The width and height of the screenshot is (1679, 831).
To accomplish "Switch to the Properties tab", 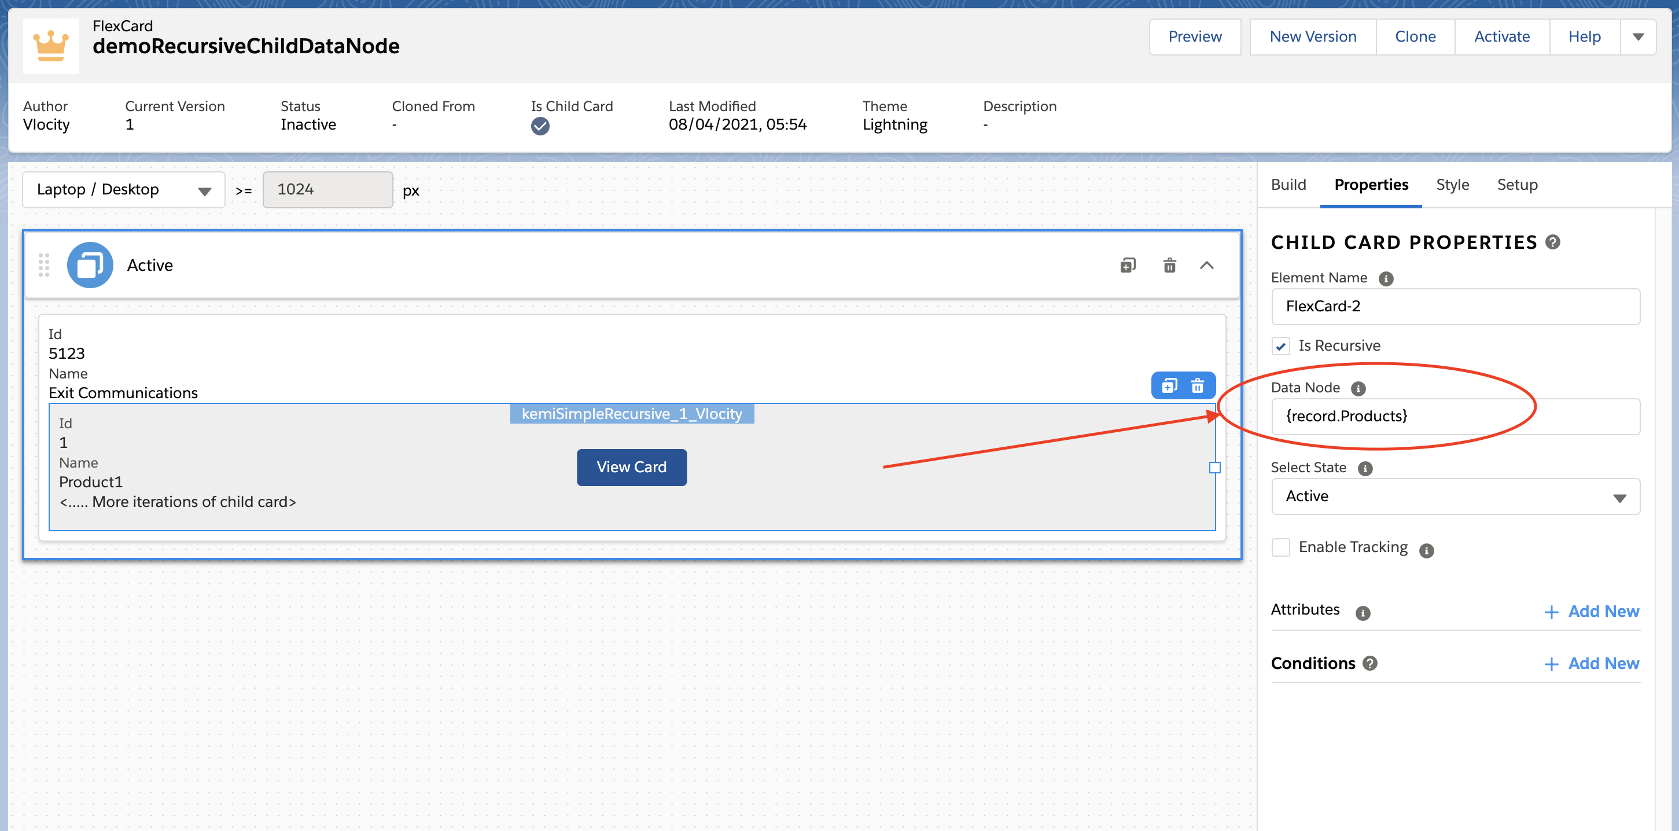I will tap(1371, 185).
